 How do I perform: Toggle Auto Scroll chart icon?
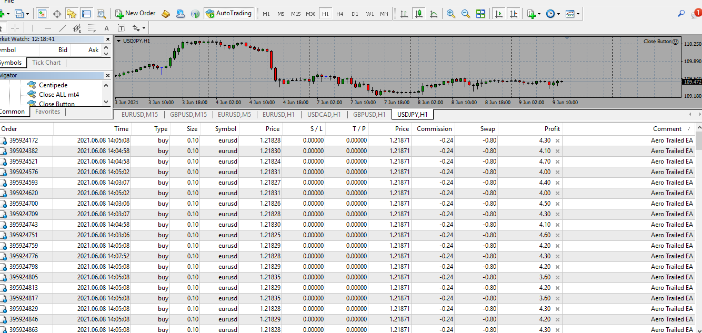pyautogui.click(x=498, y=14)
